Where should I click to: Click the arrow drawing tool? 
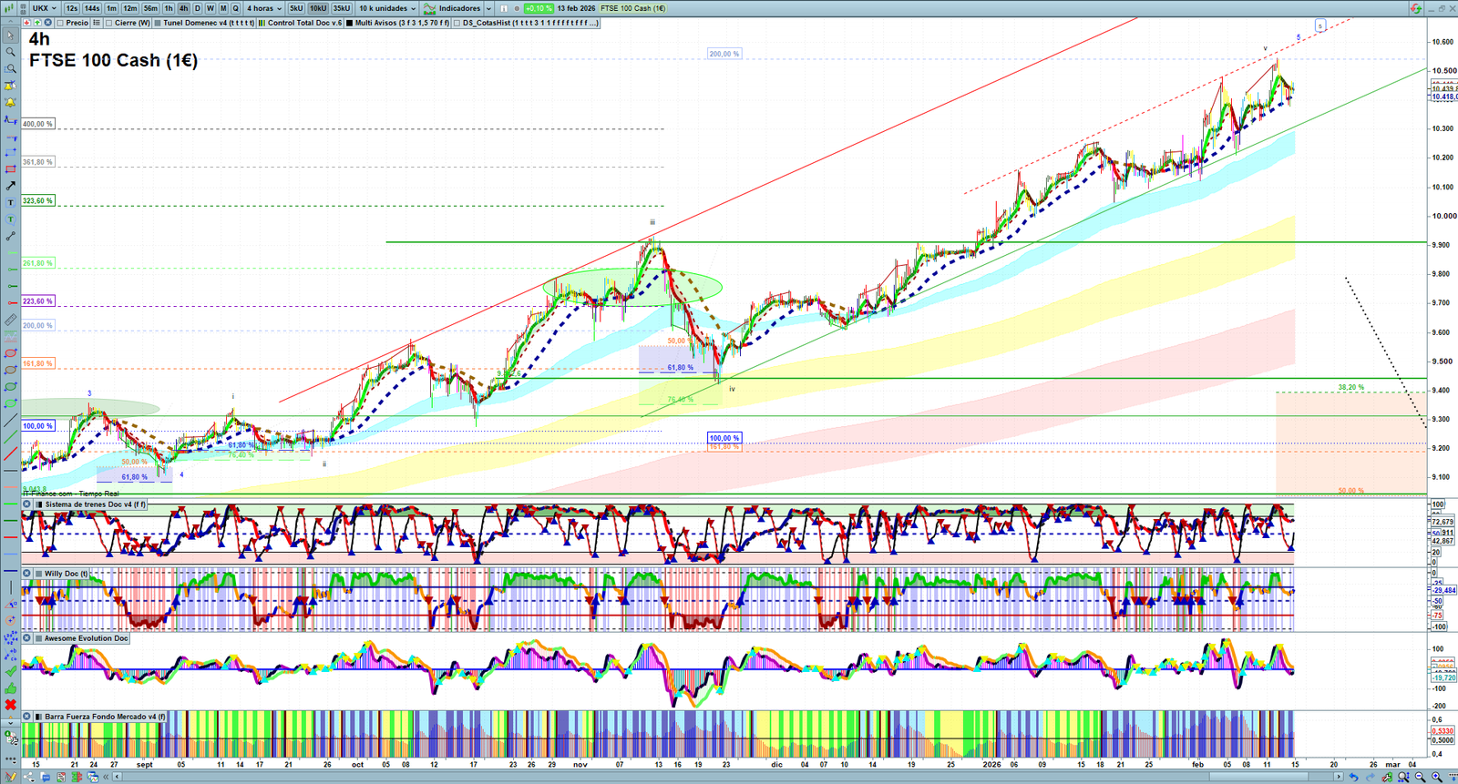coord(11,186)
